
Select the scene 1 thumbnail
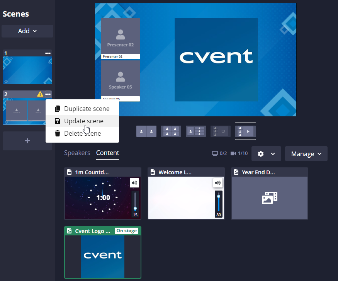[27, 70]
